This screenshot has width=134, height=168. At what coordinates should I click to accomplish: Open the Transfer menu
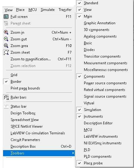[65, 10]
